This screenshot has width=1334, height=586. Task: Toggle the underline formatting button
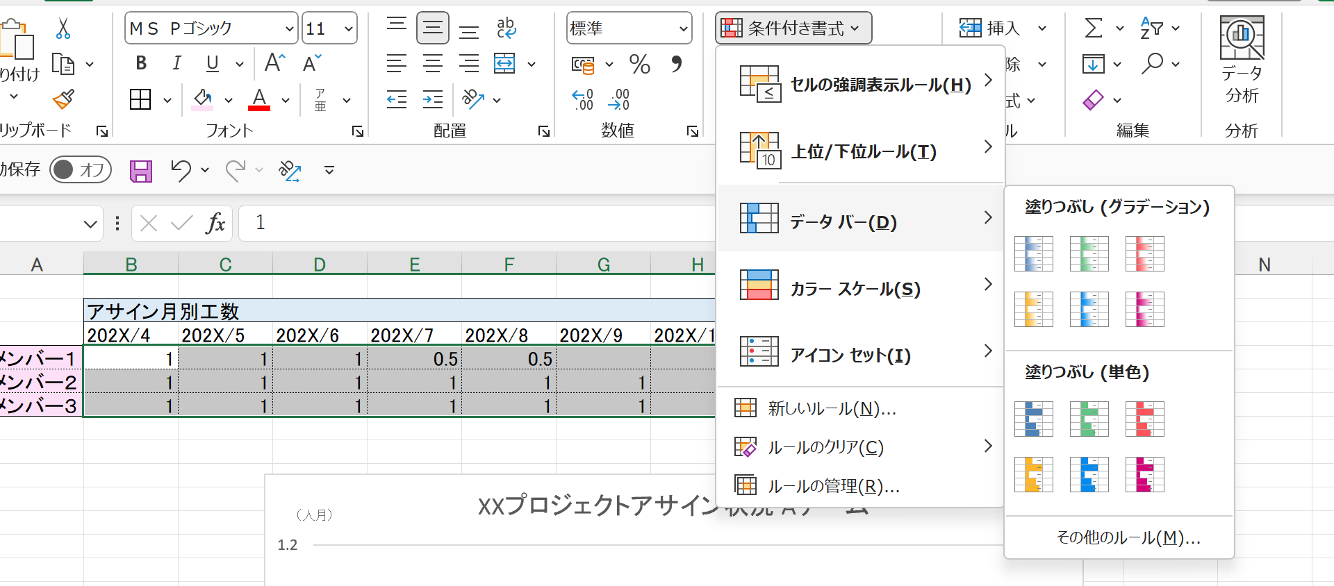pos(213,63)
